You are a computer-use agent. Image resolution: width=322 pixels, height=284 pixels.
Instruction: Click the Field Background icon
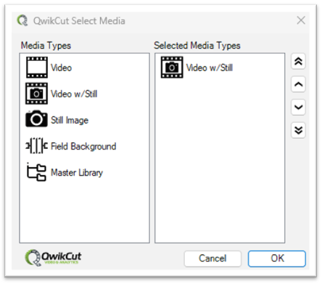[36, 146]
